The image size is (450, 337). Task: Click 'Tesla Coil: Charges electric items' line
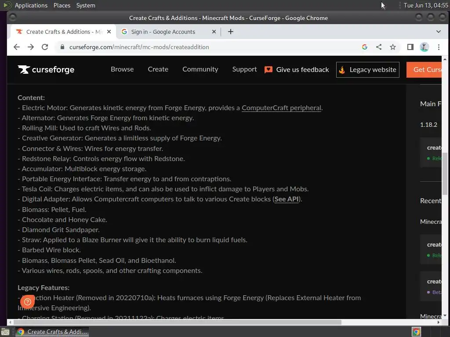point(163,189)
